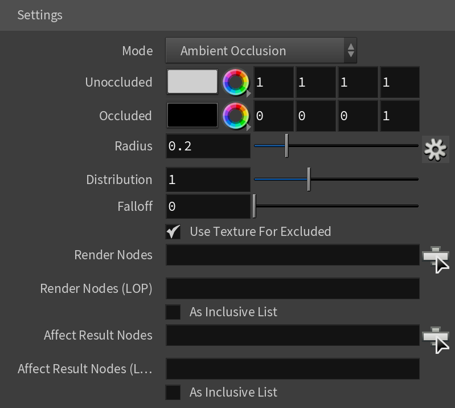Open the Mode dropdown showing Ambient Occlusion

pos(261,51)
